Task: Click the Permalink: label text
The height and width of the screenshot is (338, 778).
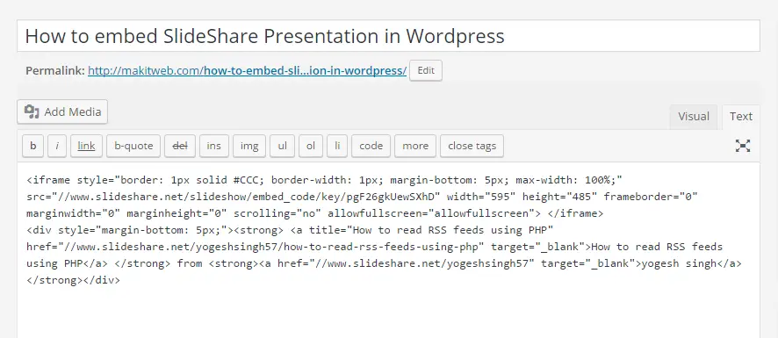Action: 55,70
